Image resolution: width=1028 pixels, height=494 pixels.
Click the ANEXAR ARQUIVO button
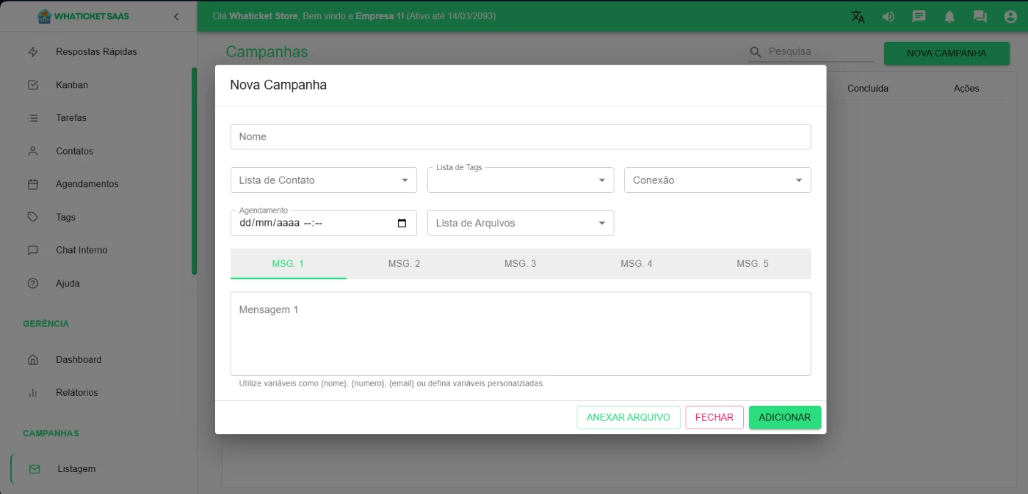click(x=628, y=417)
